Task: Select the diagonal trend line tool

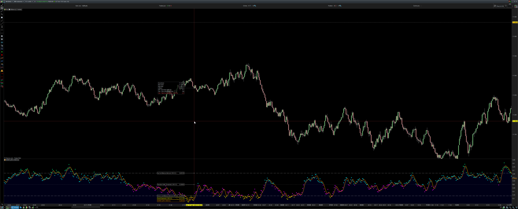Action: [2, 24]
